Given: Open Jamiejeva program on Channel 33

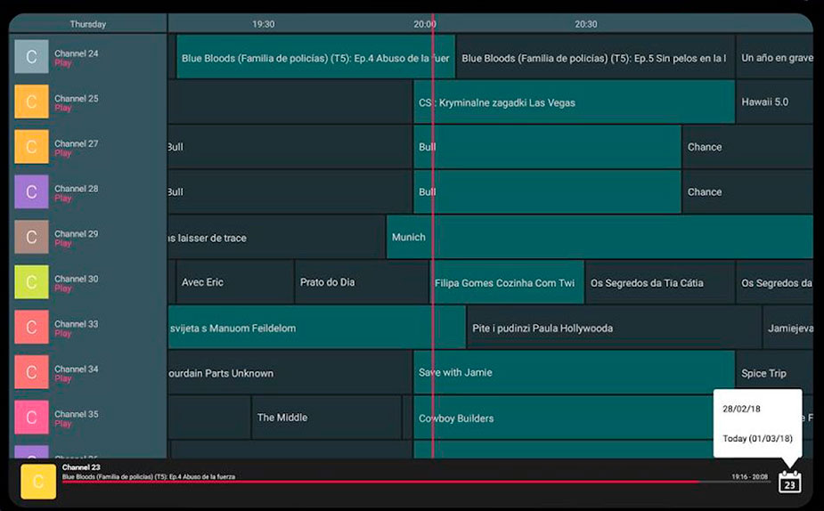Looking at the screenshot, I should coord(788,328).
